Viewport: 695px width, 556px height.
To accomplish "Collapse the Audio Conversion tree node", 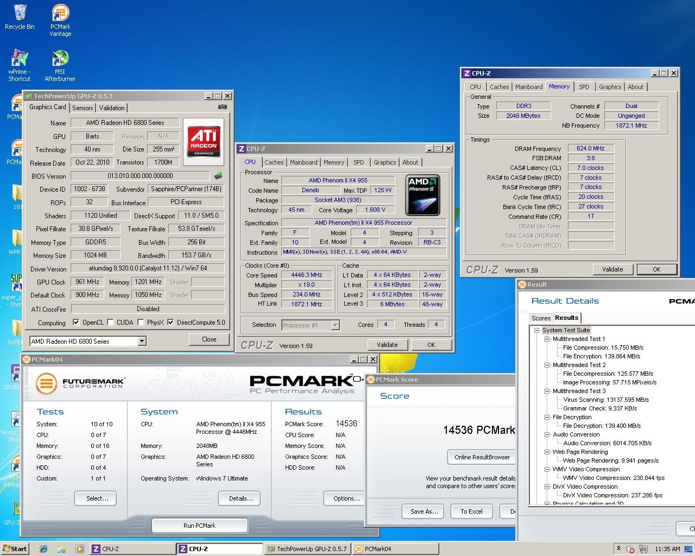I will pyautogui.click(x=547, y=434).
